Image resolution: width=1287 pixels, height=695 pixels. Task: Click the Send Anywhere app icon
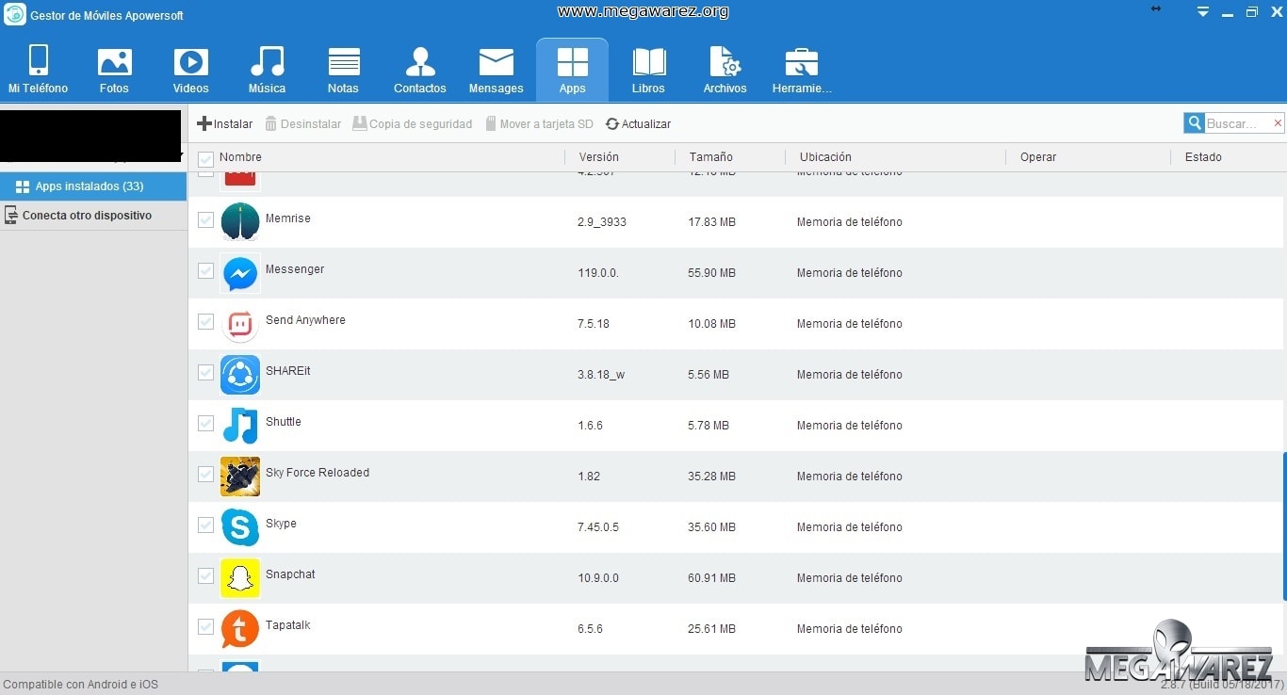tap(240, 324)
